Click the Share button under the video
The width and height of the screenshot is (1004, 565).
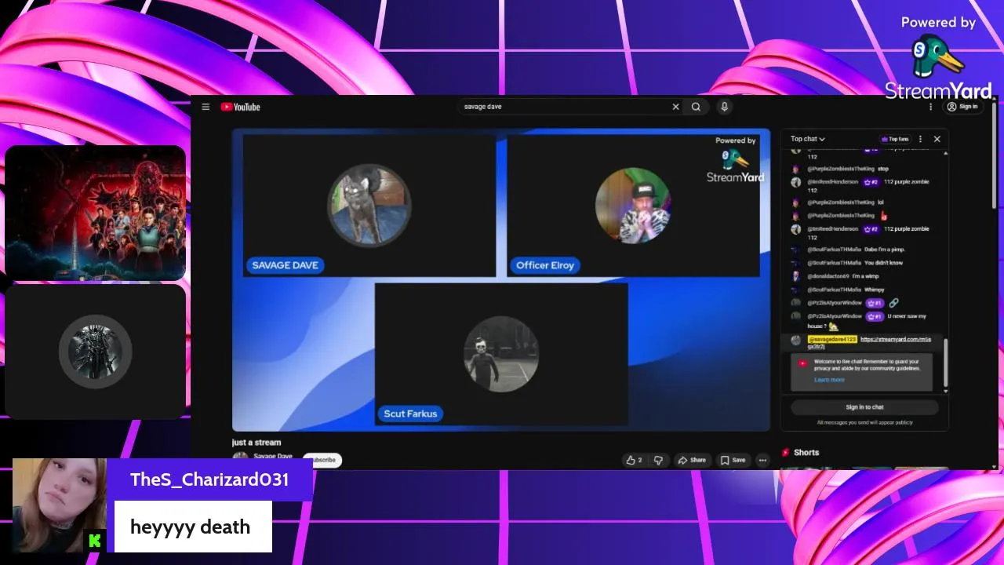pos(692,460)
